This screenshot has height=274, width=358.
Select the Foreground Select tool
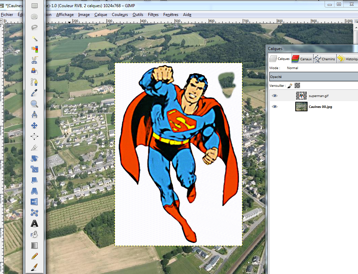pos(34,71)
